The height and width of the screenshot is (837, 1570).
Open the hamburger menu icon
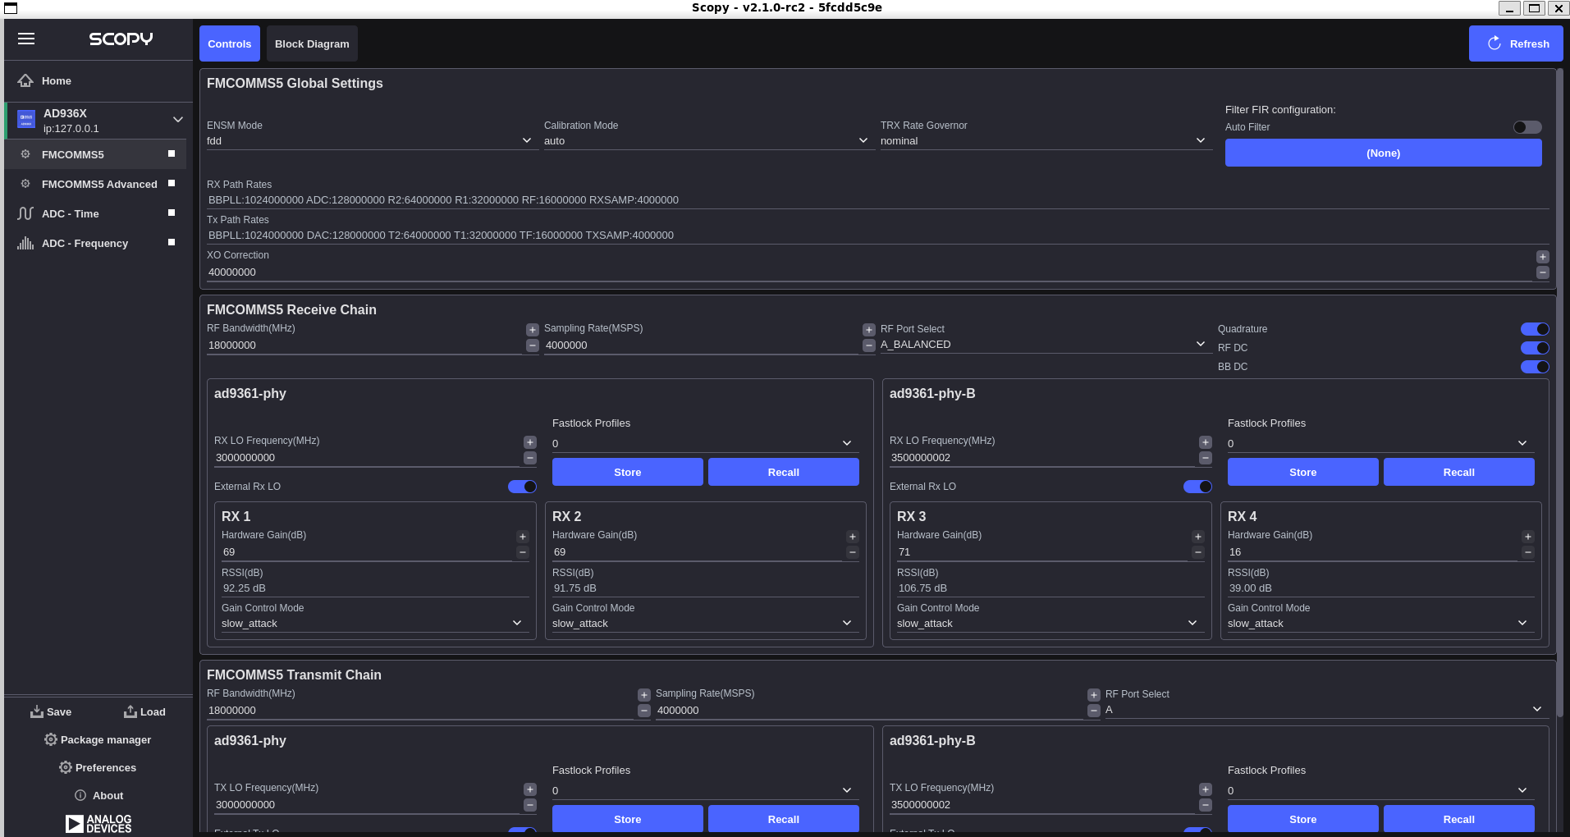point(26,39)
